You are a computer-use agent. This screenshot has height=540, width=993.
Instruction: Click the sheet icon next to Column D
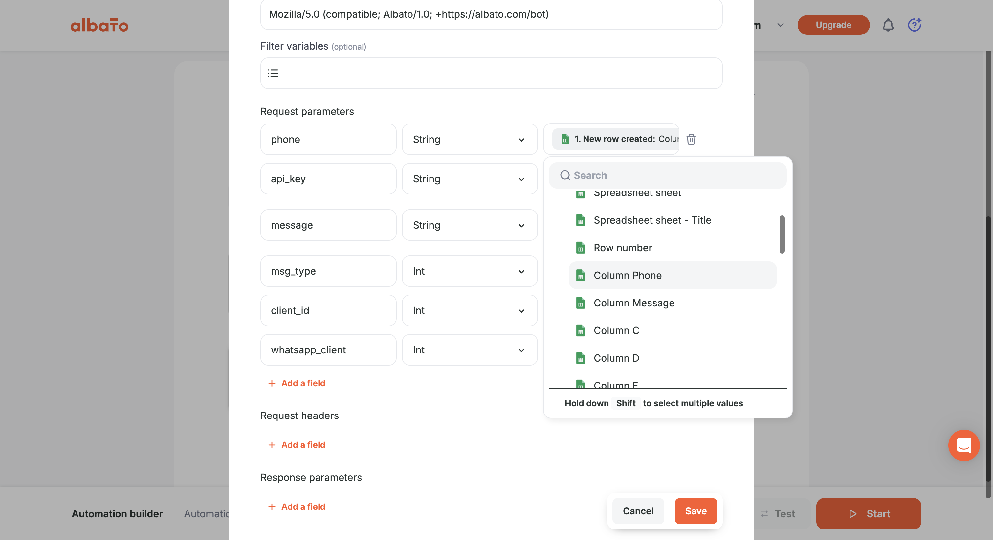click(581, 358)
